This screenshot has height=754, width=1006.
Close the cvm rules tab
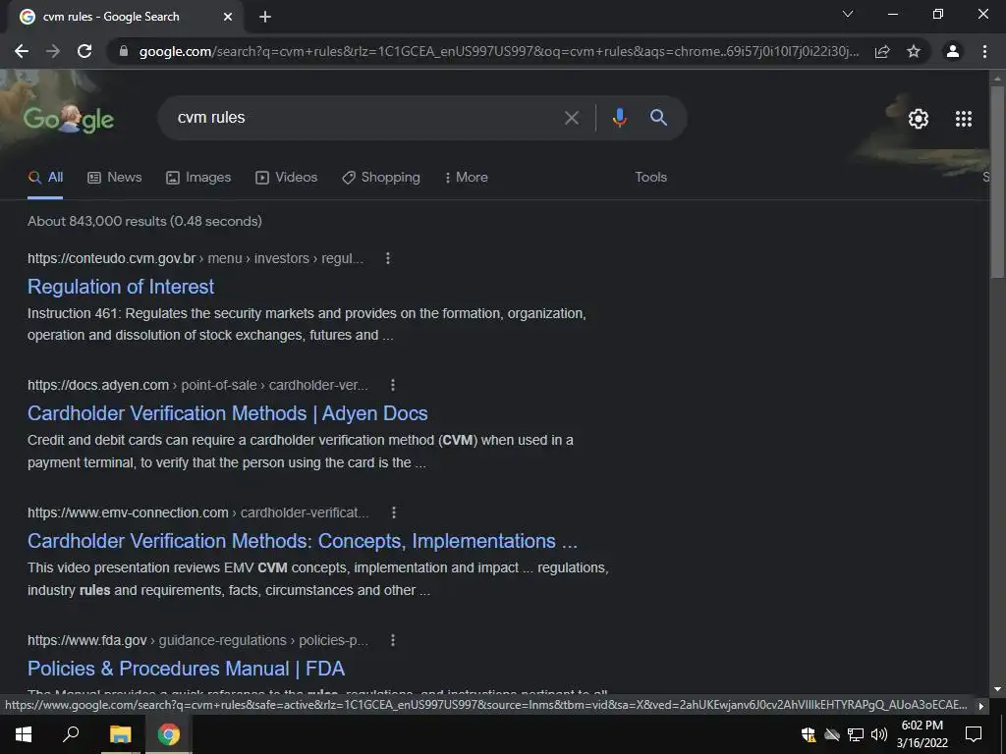[228, 17]
